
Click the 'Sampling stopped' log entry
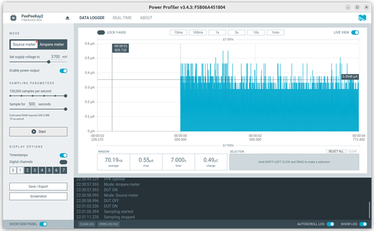pos(119,217)
